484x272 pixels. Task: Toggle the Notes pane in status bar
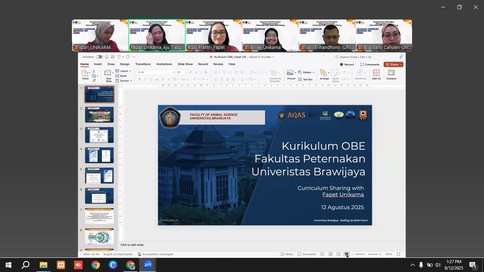point(287,254)
